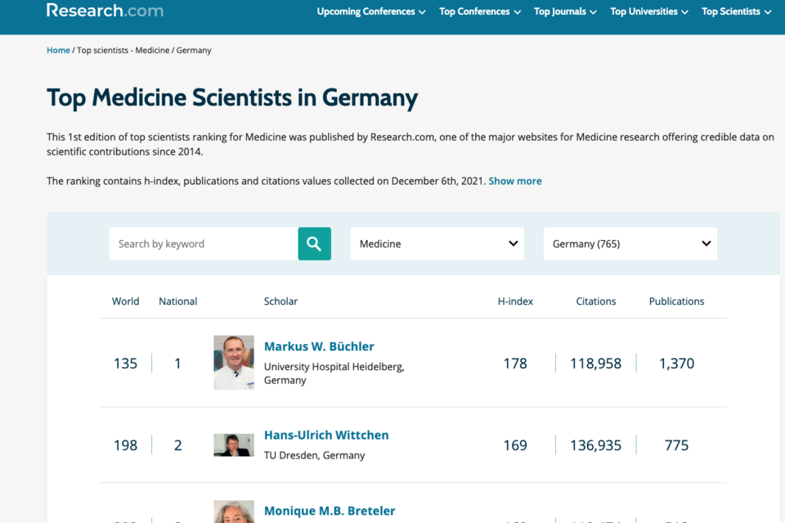Click national rank 1 for Büchler
Image resolution: width=785 pixels, height=523 pixels.
pyautogui.click(x=177, y=364)
